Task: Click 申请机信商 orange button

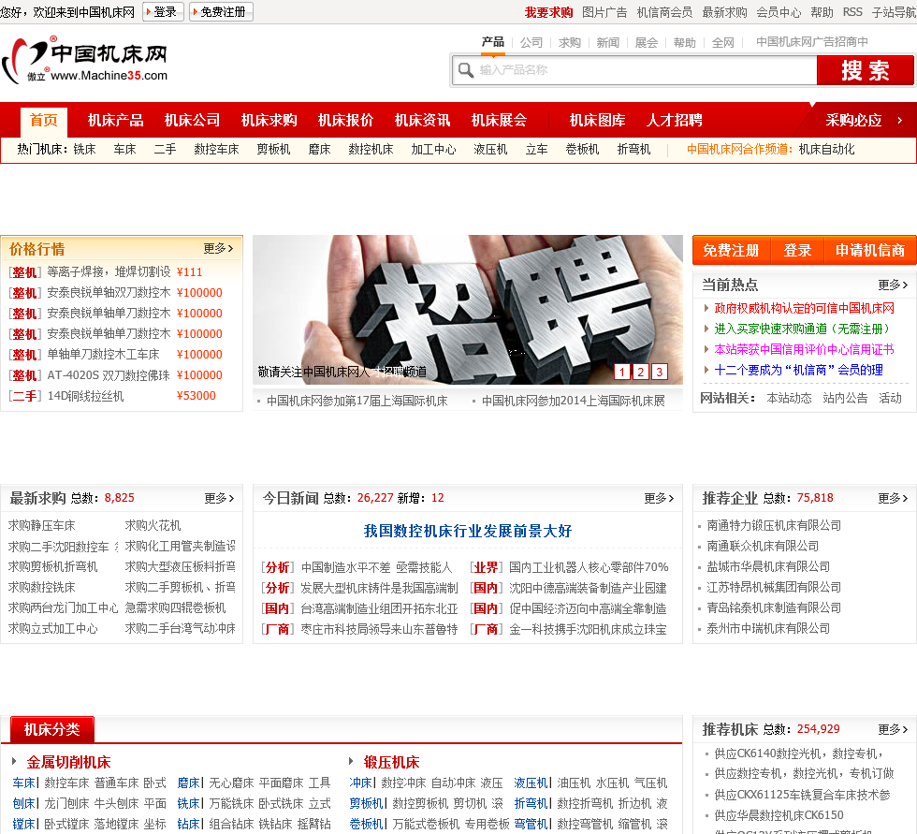Action: 870,250
